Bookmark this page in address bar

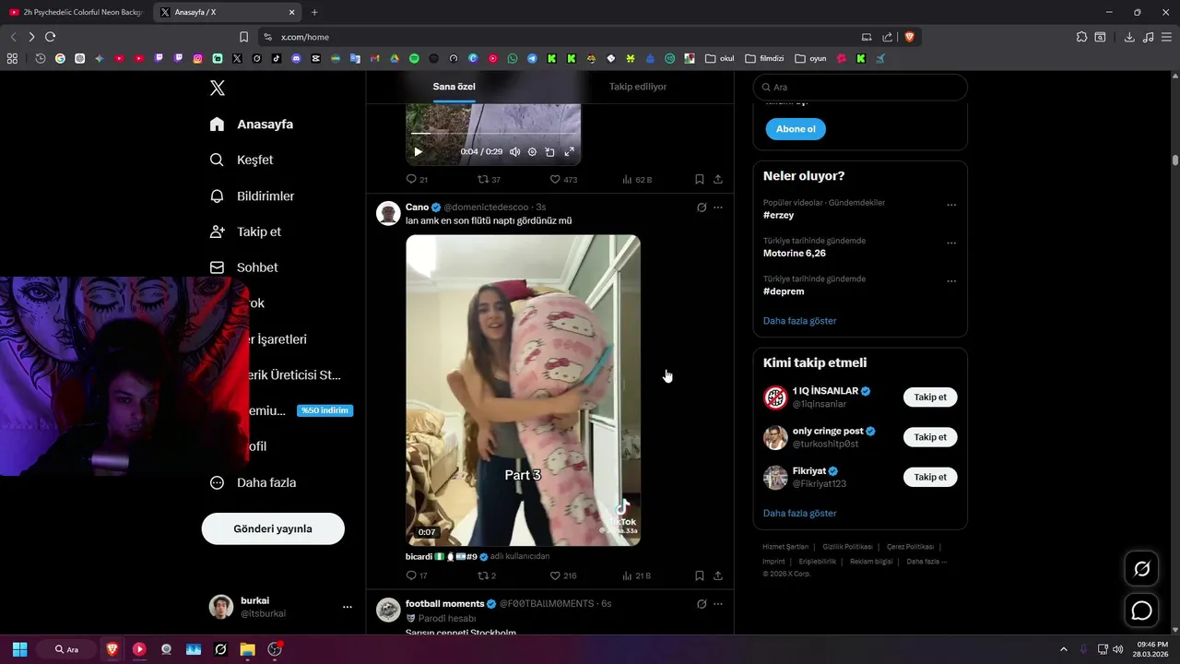point(243,37)
